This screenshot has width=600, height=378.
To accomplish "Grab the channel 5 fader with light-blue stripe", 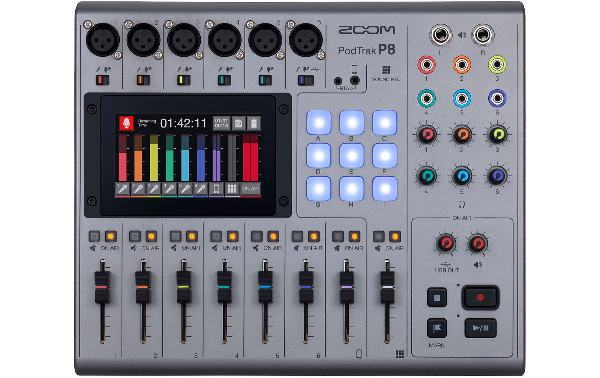I will (x=265, y=287).
